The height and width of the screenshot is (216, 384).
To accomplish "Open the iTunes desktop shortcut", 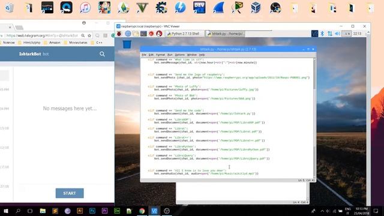I will pos(85,8).
